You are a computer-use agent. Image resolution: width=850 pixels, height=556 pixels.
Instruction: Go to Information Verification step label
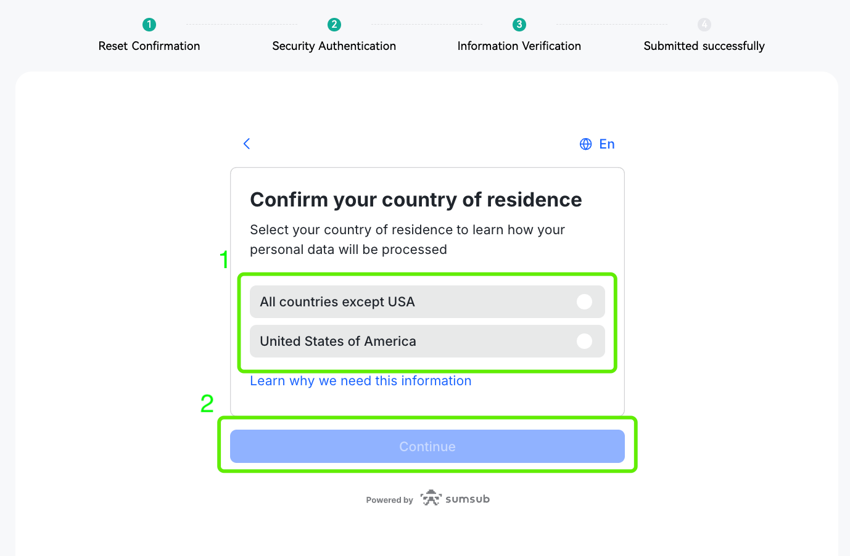519,46
